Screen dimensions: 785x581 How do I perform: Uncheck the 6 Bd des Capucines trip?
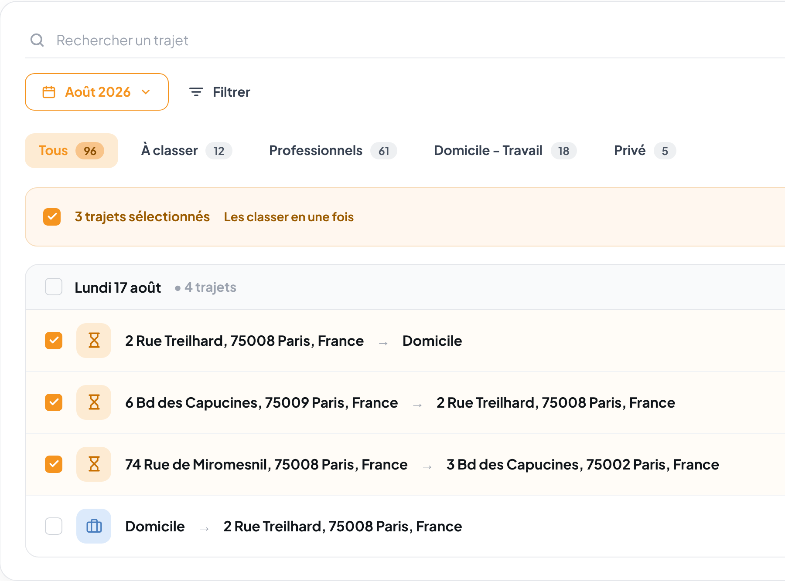coord(54,402)
